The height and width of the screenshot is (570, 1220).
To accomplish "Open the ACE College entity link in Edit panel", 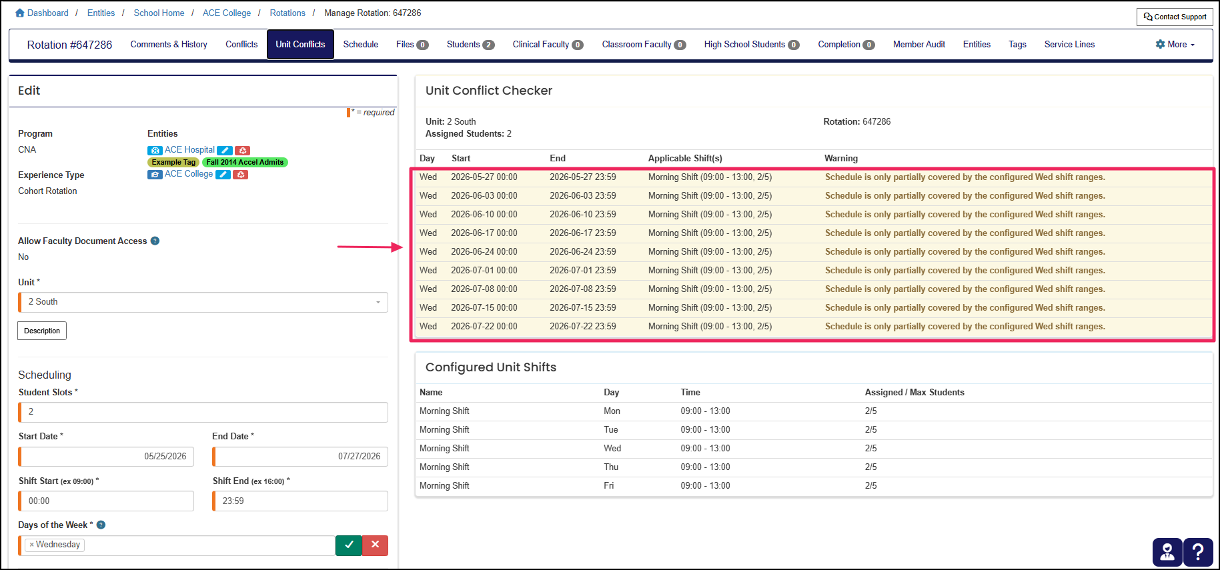I will click(189, 174).
